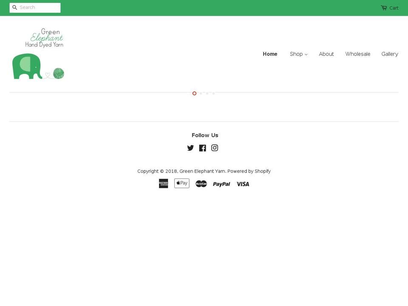Screen dimensions: 408x306
Task: Click the Follow Us heading
Action: coord(205,135)
